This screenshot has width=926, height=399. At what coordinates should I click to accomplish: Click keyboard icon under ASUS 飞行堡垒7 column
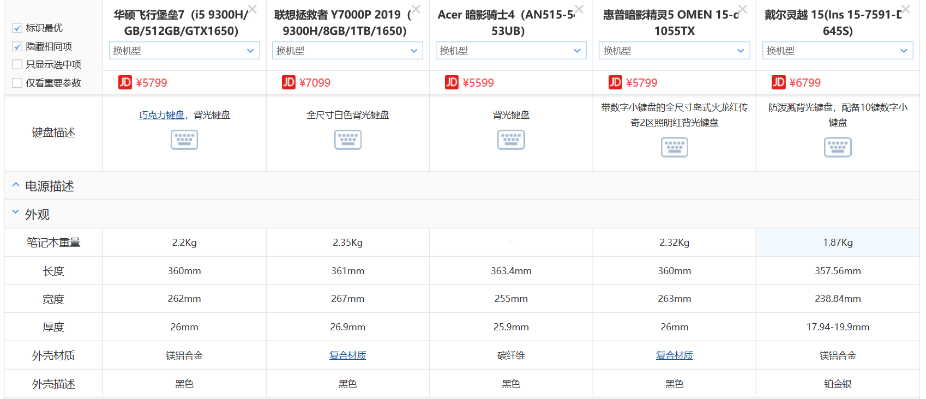(x=184, y=140)
